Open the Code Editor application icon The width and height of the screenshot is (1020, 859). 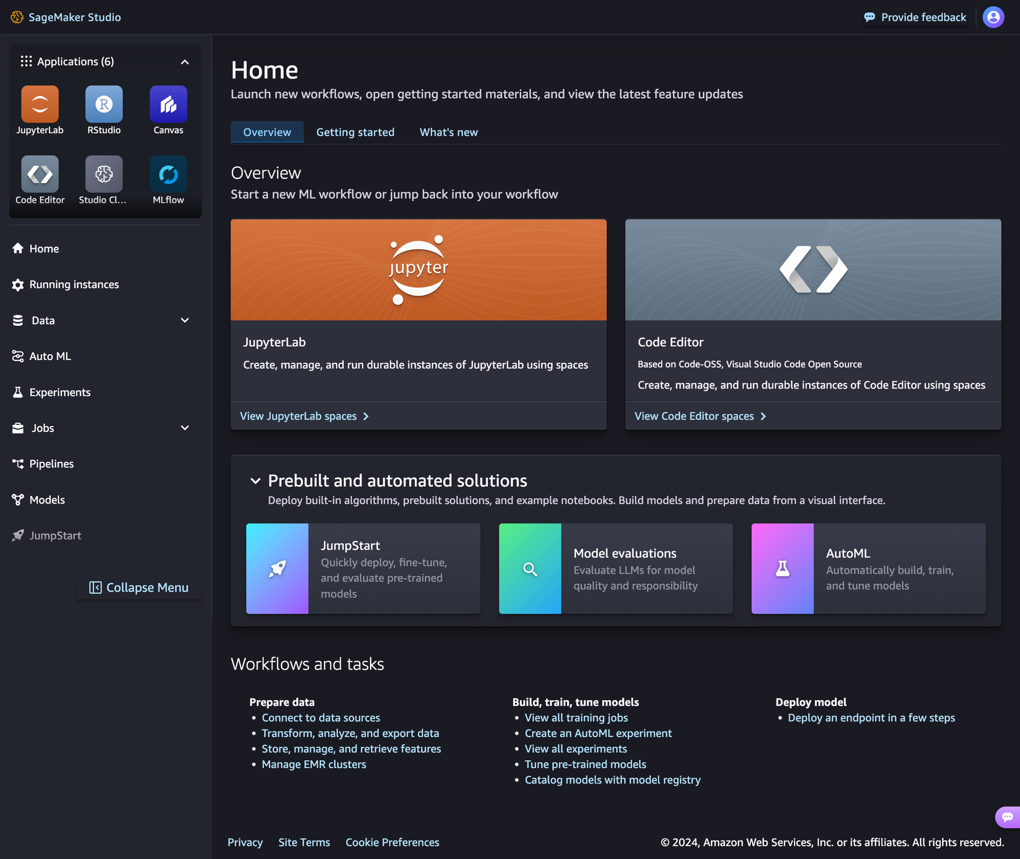pyautogui.click(x=40, y=174)
